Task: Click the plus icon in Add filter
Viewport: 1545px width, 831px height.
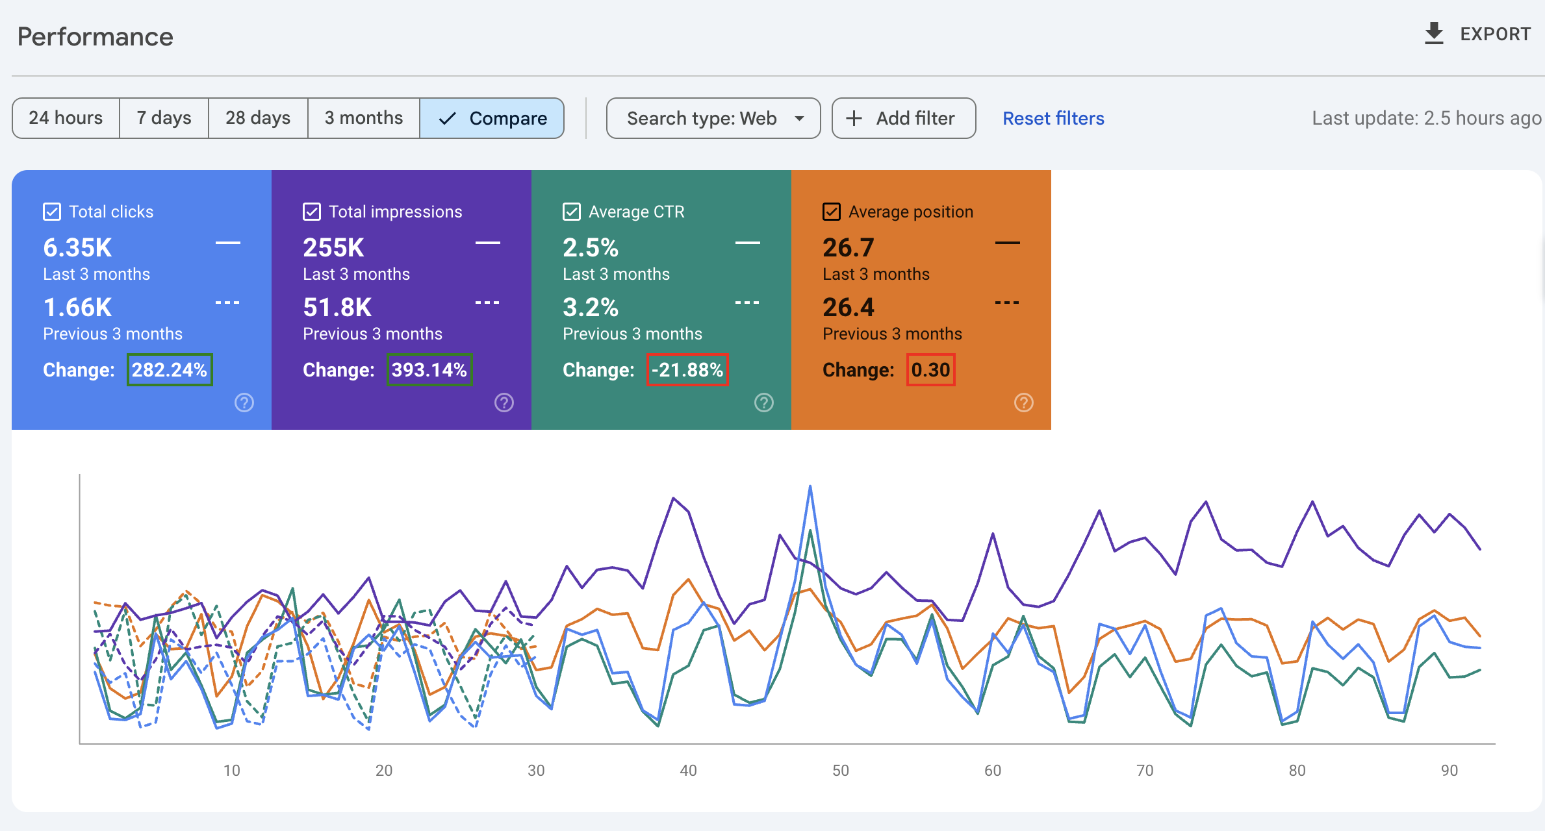Action: pos(854,118)
